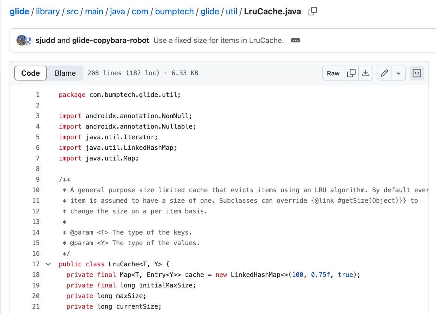
Task: Select line number 9
Action: 37,179
